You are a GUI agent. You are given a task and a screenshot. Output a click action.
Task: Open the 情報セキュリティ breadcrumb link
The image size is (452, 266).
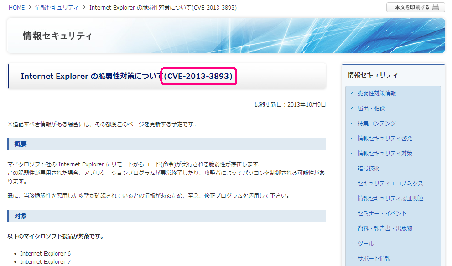[x=57, y=8]
